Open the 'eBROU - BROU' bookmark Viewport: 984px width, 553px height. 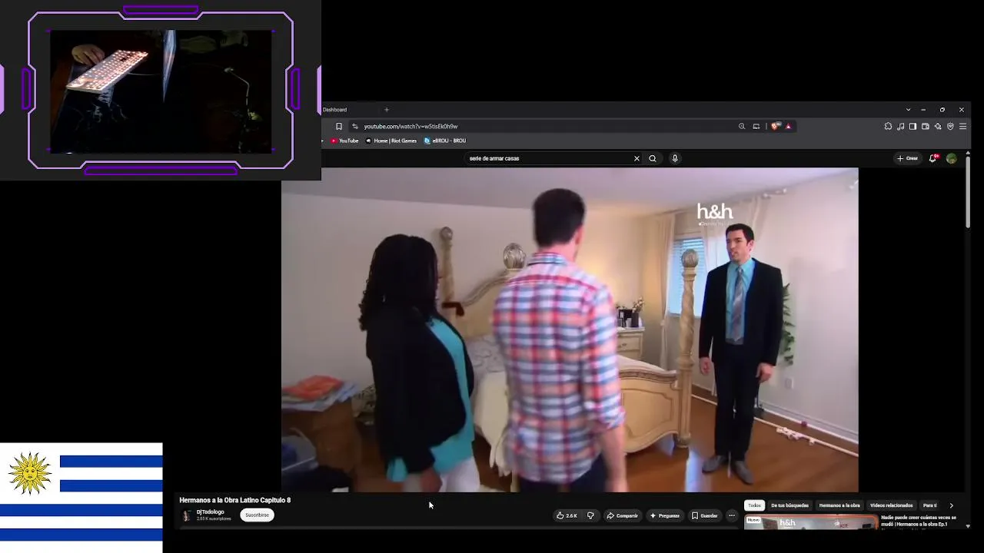pyautogui.click(x=445, y=141)
